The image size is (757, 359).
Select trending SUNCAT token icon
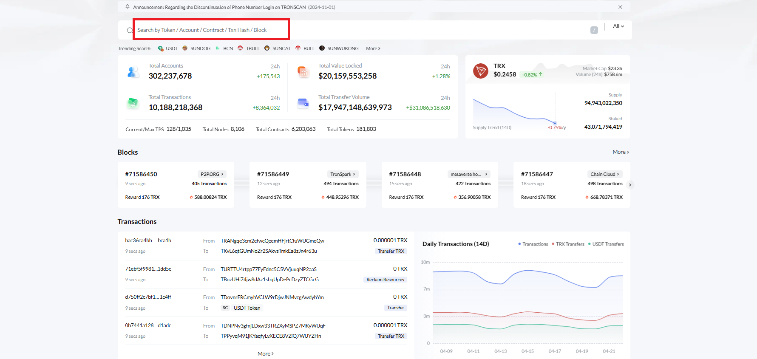tap(267, 48)
